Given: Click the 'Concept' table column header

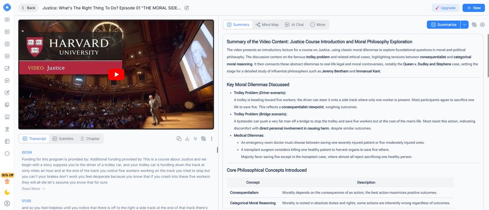Looking at the screenshot, I should [253, 182].
